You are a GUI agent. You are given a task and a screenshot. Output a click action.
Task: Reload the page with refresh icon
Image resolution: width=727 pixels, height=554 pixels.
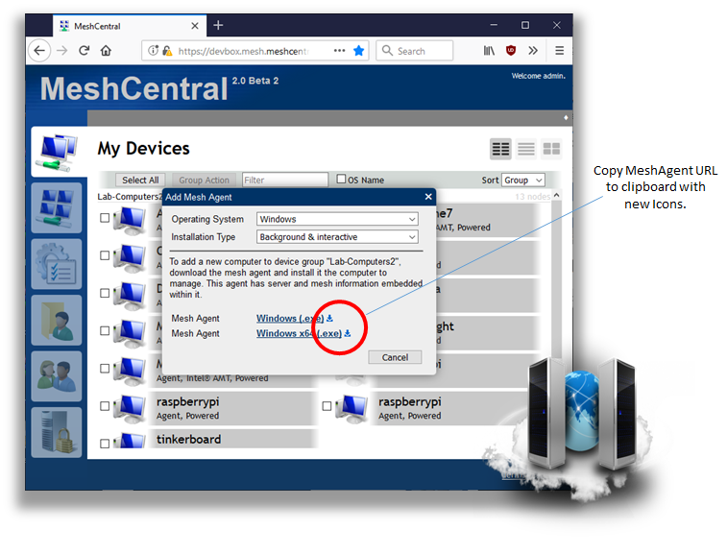(84, 51)
